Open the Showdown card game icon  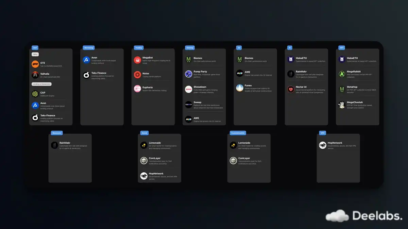(x=188, y=89)
